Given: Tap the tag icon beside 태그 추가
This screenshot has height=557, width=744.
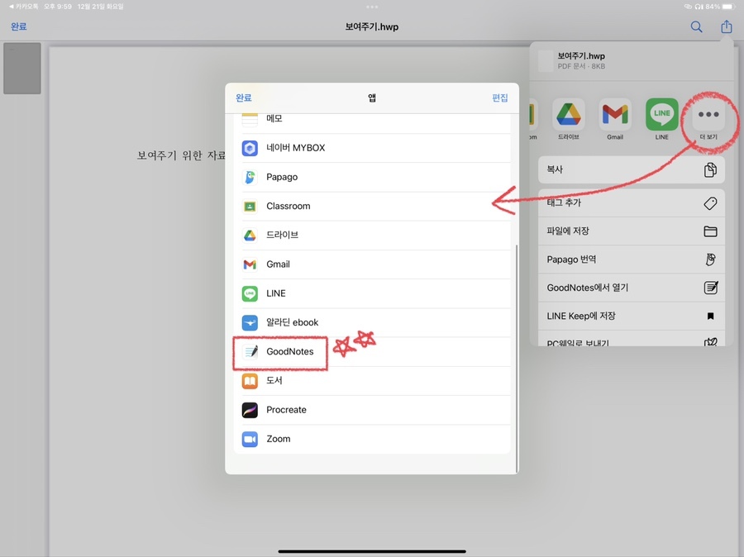Looking at the screenshot, I should tap(710, 203).
